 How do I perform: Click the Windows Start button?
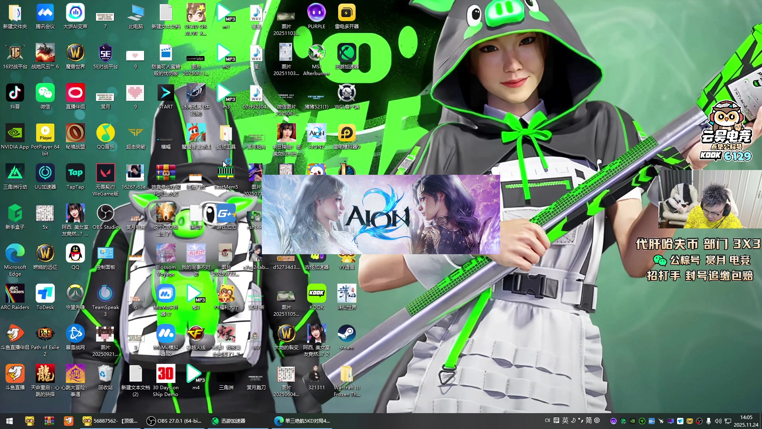pos(10,421)
